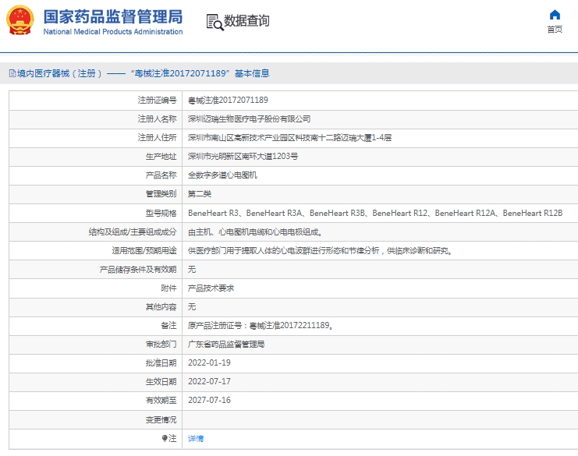Screen dimensions: 578x456
Task: Click the document icon before 境内医疗器械
Action: 12,73
